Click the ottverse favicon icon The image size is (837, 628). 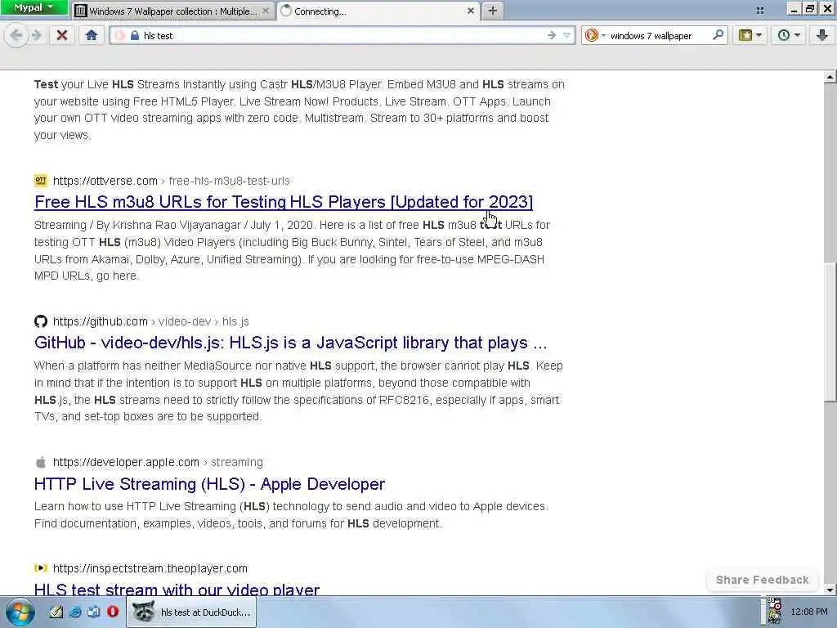[41, 181]
